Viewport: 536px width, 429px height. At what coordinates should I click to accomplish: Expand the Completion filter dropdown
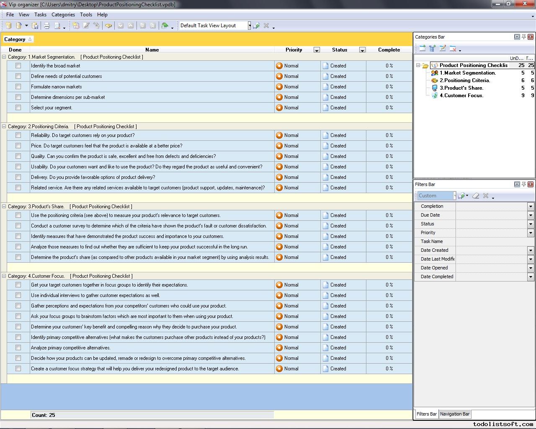pyautogui.click(x=531, y=206)
